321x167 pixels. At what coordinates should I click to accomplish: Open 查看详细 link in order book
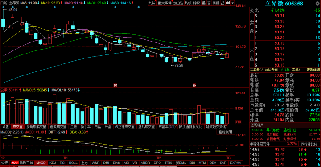pyautogui.click(x=313, y=70)
